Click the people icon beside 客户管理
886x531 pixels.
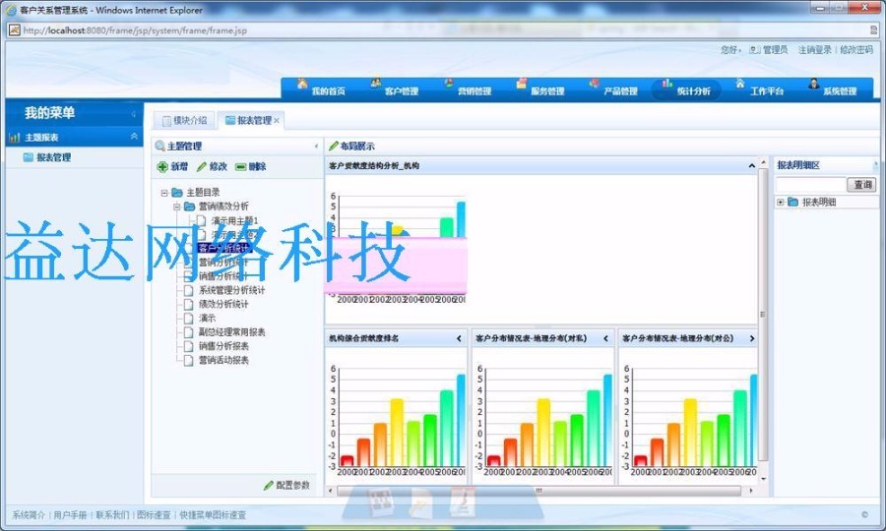(376, 84)
